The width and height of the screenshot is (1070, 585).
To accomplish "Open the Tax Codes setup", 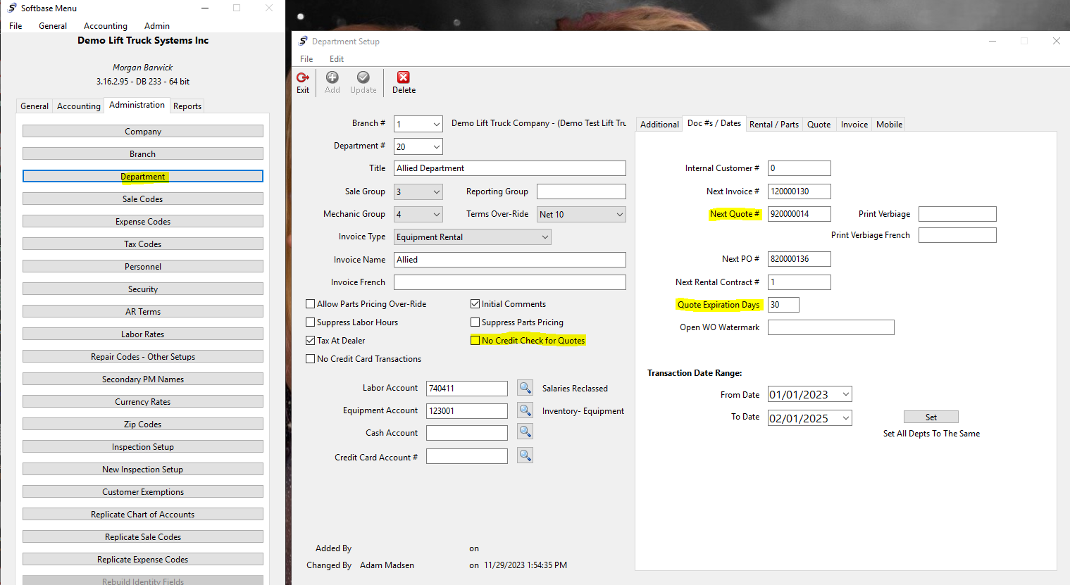I will tap(143, 244).
